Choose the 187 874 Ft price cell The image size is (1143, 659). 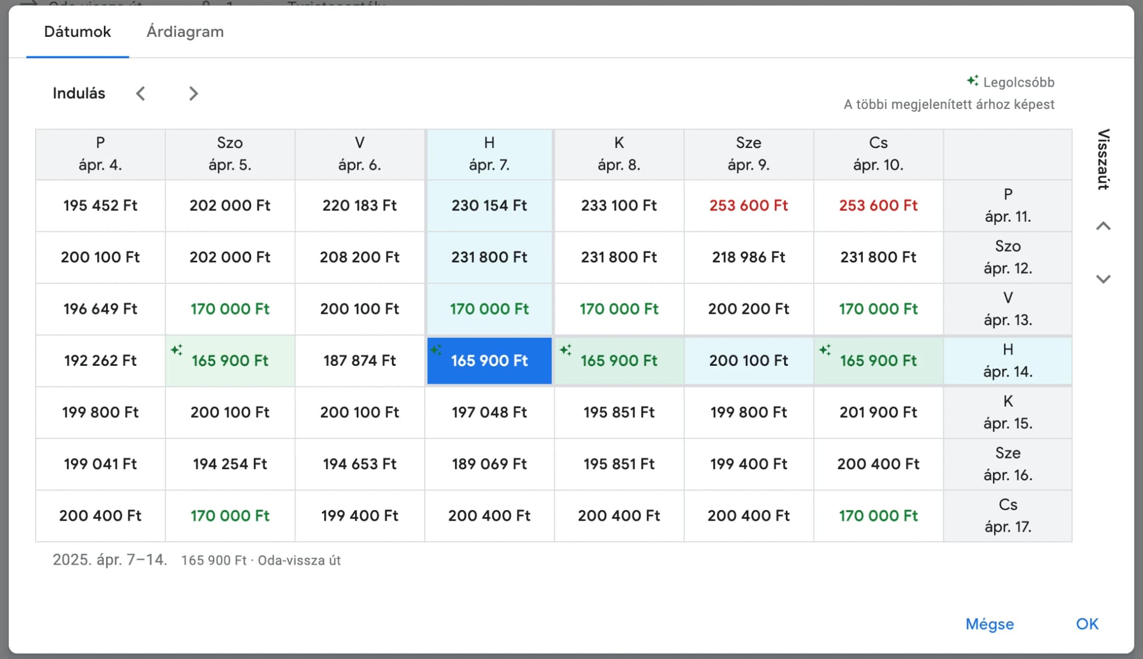(360, 361)
